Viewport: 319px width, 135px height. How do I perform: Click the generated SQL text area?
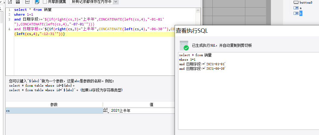[x=249, y=91]
